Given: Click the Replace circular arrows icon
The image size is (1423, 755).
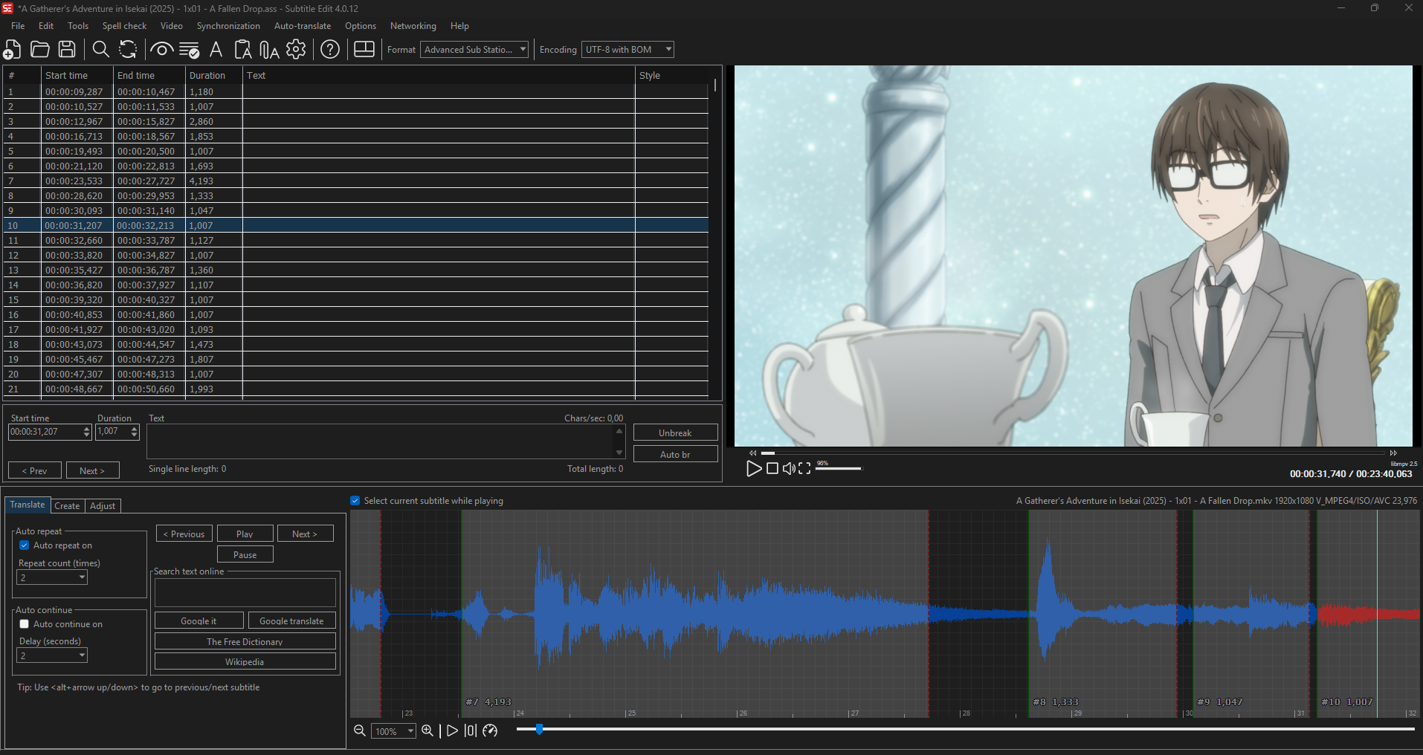Looking at the screenshot, I should 128,50.
